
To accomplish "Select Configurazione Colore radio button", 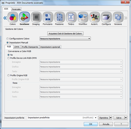I will click(x=8, y=39).
